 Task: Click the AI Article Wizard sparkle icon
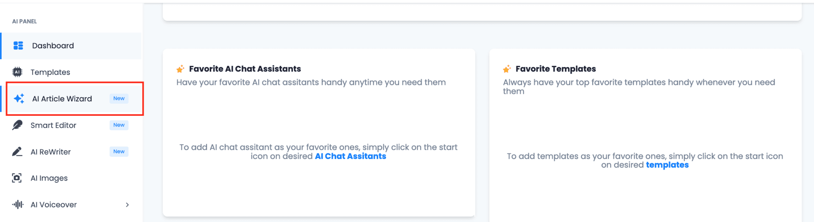pos(19,99)
